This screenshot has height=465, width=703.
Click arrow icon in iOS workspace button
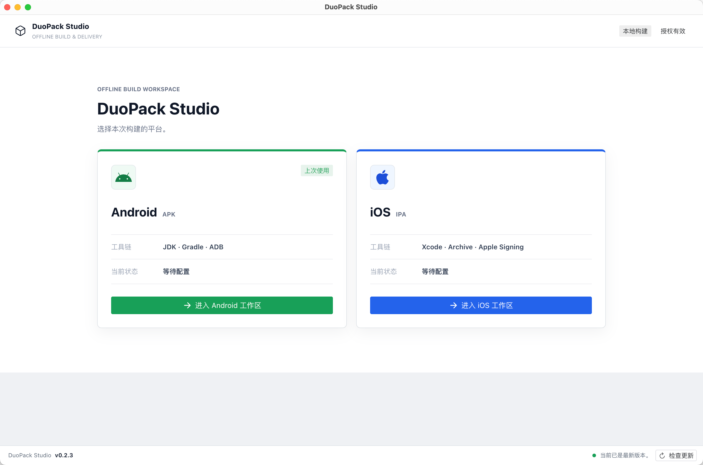(454, 305)
